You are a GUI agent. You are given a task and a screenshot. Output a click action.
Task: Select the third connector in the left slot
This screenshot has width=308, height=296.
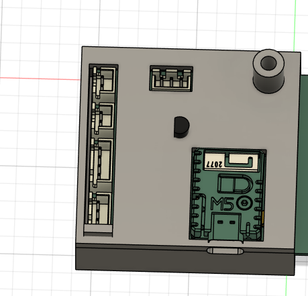pyautogui.click(x=101, y=162)
